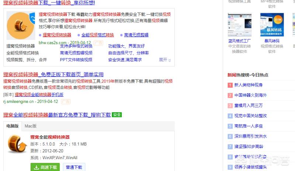Open the first result title about 狸窝视频转换器下载

tap(49, 3)
